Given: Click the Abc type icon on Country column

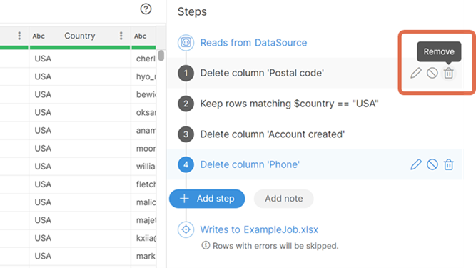Looking at the screenshot, I should click(x=39, y=36).
